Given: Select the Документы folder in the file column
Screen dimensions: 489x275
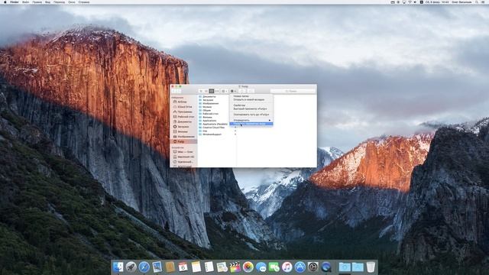Looking at the screenshot, I should click(209, 97).
